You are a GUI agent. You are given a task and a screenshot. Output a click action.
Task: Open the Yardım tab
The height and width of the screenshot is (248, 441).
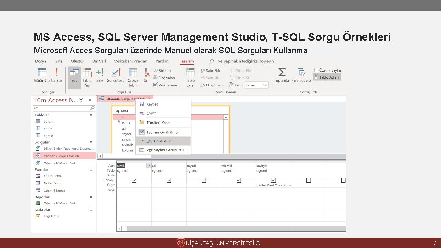[x=162, y=61]
